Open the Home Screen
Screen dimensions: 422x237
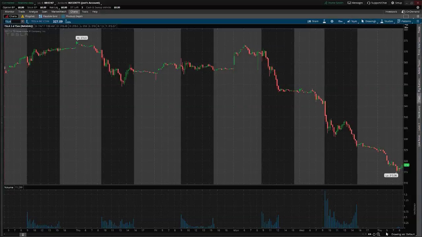click(334, 3)
